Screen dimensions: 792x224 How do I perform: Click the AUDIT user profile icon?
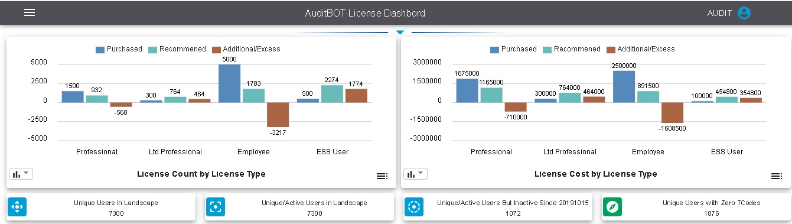click(x=744, y=13)
